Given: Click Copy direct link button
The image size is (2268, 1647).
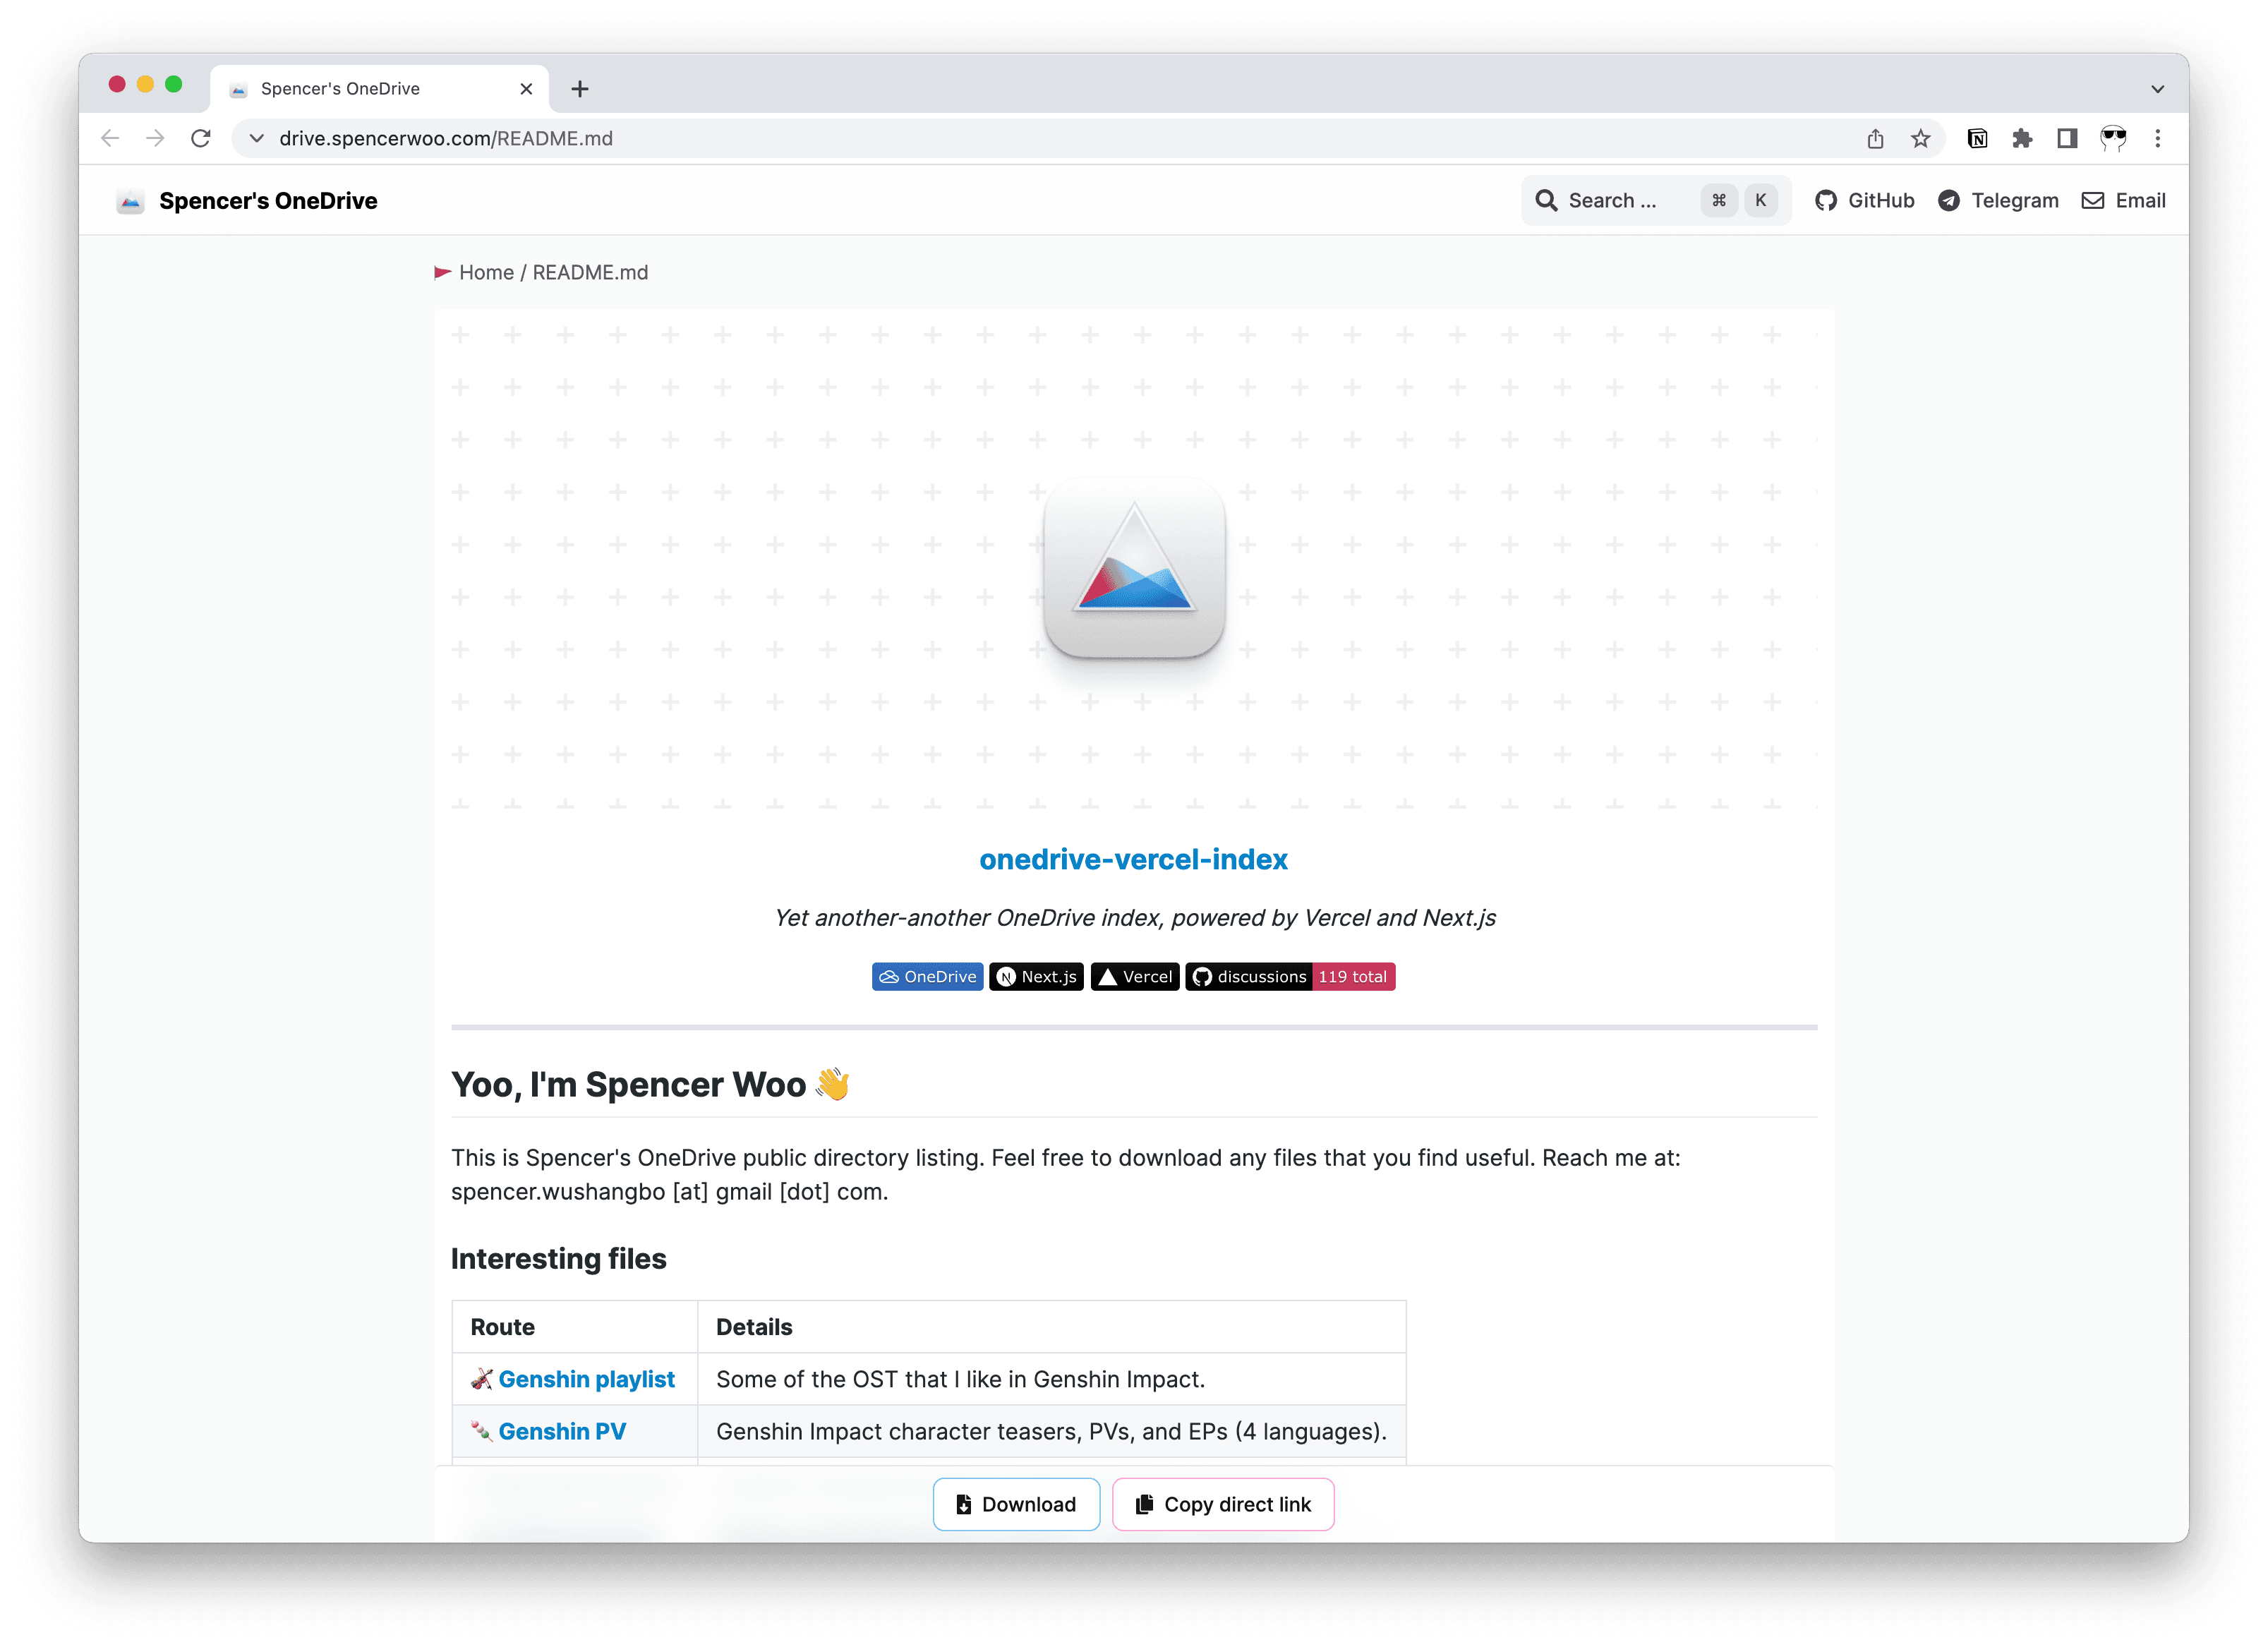Looking at the screenshot, I should click(x=1224, y=1504).
